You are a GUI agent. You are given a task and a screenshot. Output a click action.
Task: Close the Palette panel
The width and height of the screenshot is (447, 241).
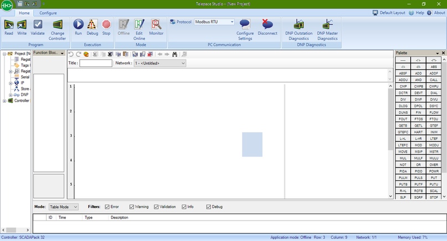[x=443, y=53]
